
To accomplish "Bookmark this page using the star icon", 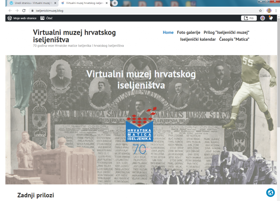I will 260,11.
